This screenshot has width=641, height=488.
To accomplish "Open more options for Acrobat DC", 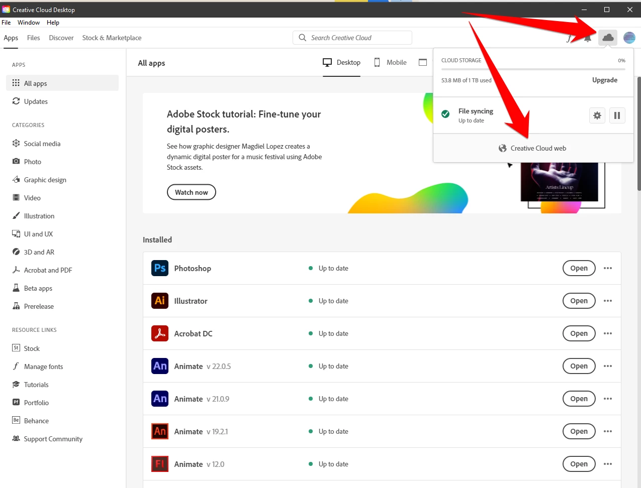I will pyautogui.click(x=608, y=333).
